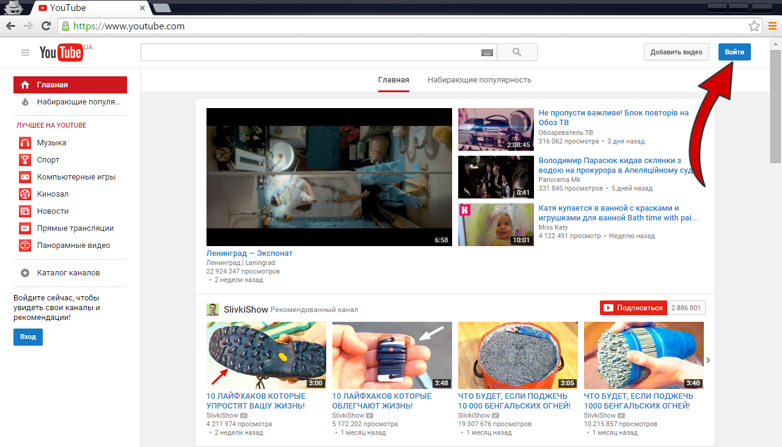Click the Компьютерные игры gamepad icon
Image resolution: width=782 pixels, height=447 pixels.
[x=25, y=177]
